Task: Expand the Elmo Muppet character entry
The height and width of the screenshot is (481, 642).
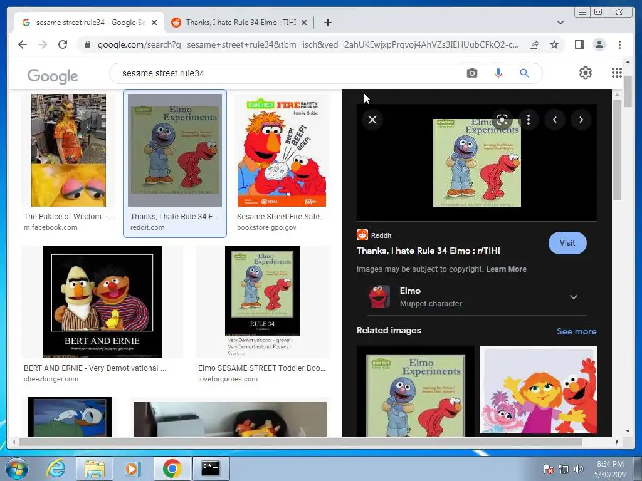Action: coord(573,297)
